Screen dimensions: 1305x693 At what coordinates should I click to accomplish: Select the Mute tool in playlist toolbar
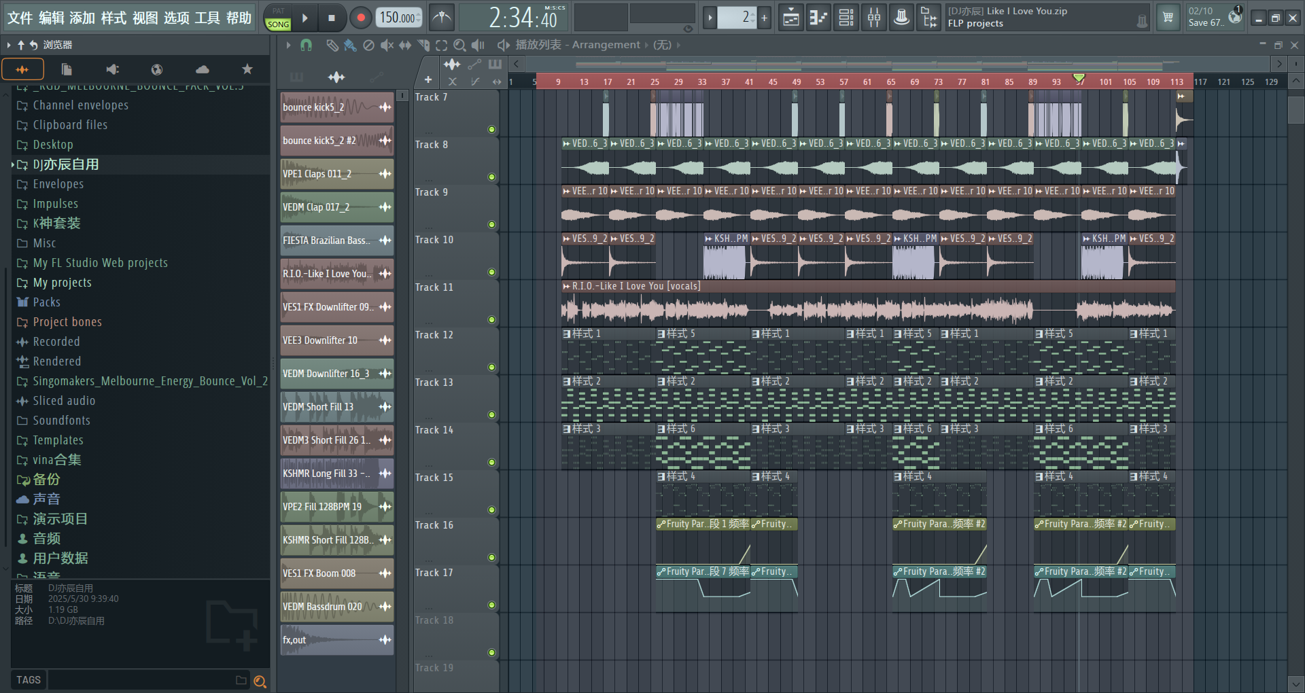click(x=387, y=45)
